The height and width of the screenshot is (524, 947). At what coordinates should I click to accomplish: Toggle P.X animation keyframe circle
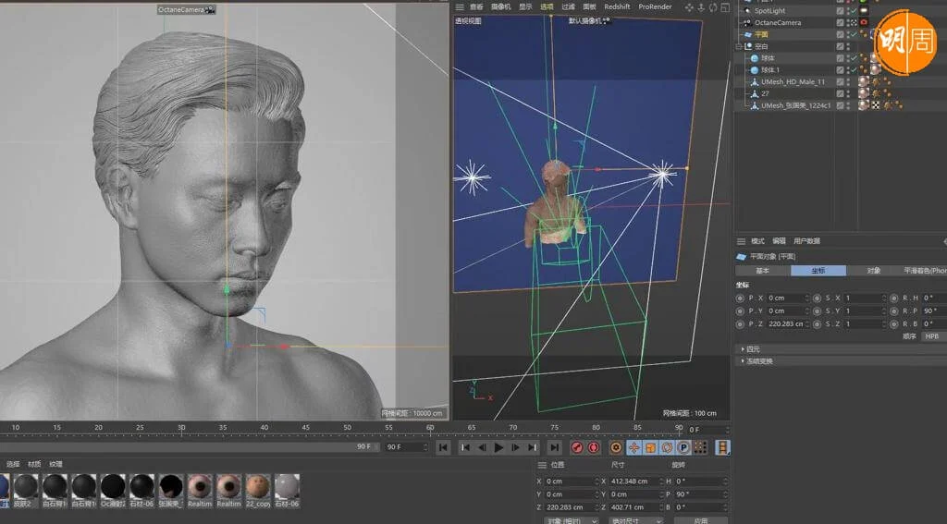coord(740,299)
